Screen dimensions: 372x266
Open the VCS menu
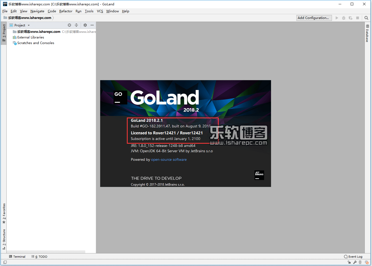click(100, 11)
